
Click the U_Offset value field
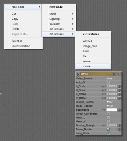[112, 94]
